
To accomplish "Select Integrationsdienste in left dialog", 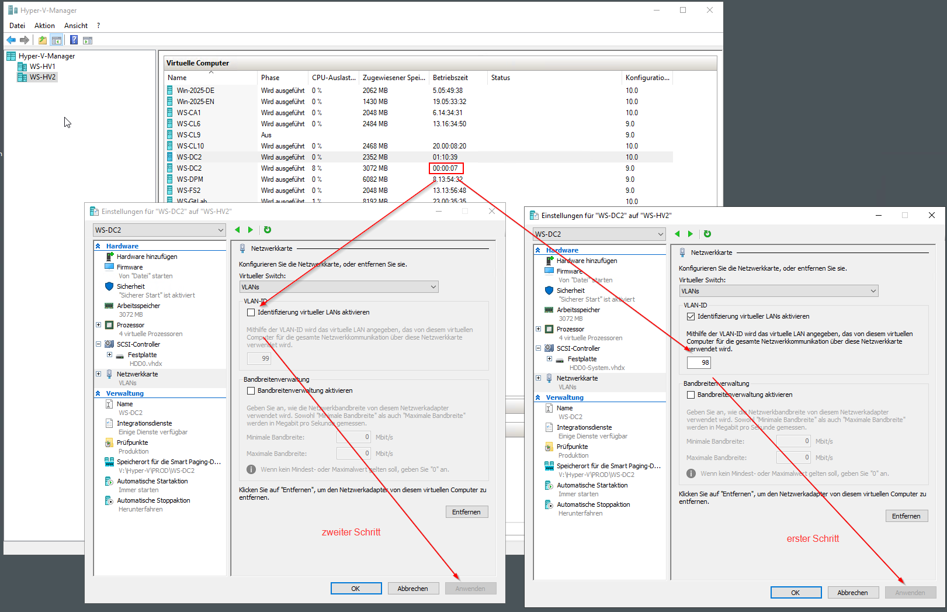I will tap(144, 423).
